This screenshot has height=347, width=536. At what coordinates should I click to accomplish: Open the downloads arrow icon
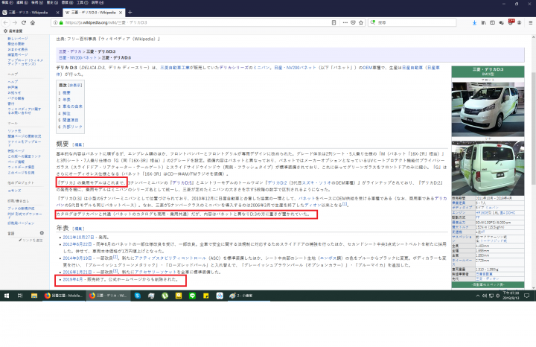pos(474,22)
